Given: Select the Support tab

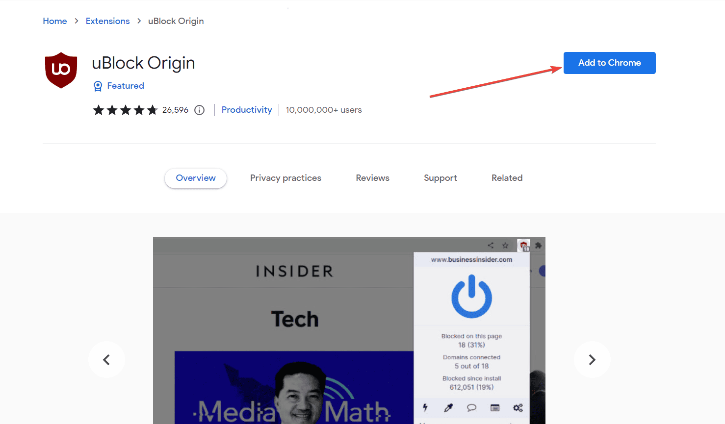Looking at the screenshot, I should coord(440,178).
